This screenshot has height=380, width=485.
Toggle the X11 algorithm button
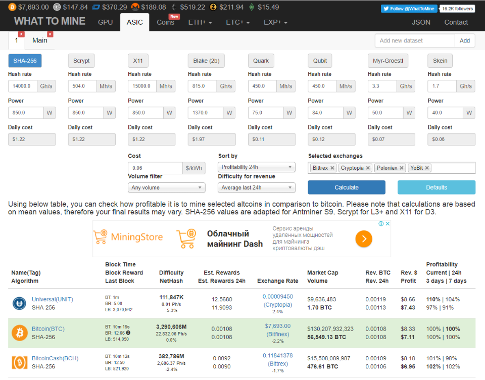click(x=138, y=61)
